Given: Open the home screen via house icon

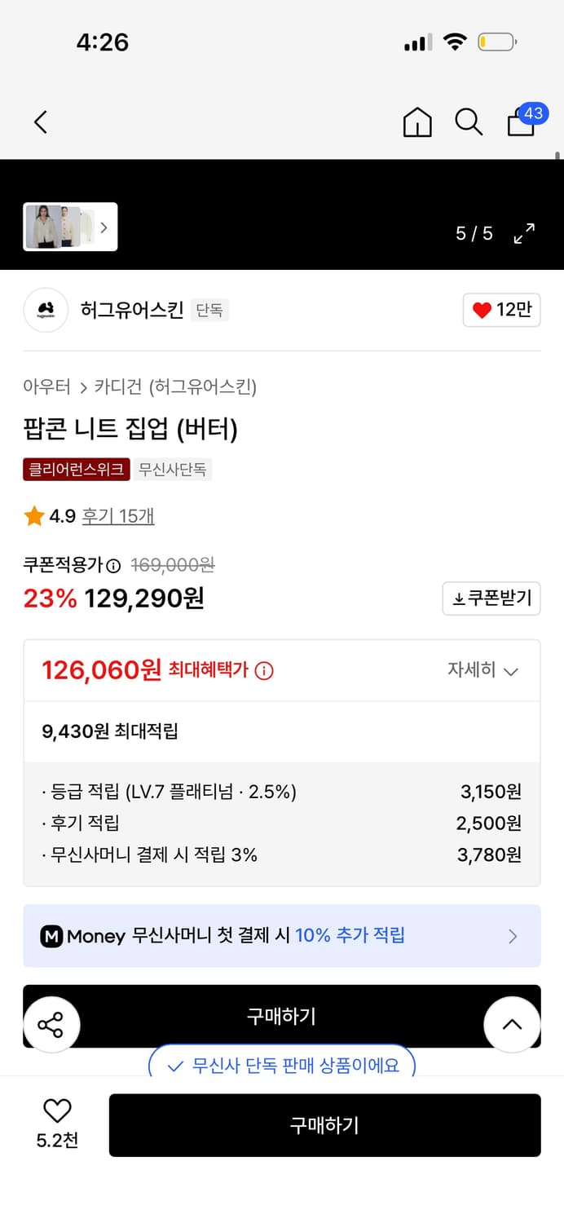Looking at the screenshot, I should [x=417, y=121].
